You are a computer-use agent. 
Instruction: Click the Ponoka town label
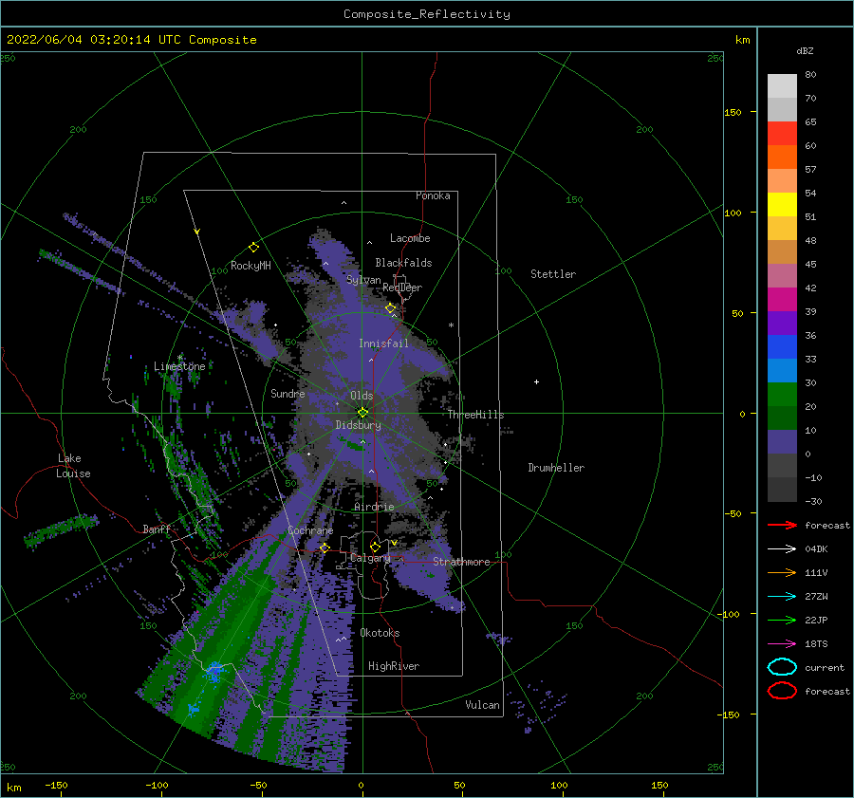coord(433,195)
